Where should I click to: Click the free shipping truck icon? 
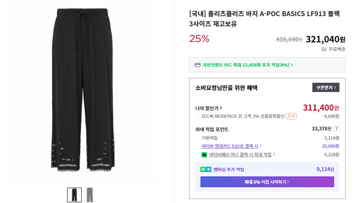pos(324,49)
